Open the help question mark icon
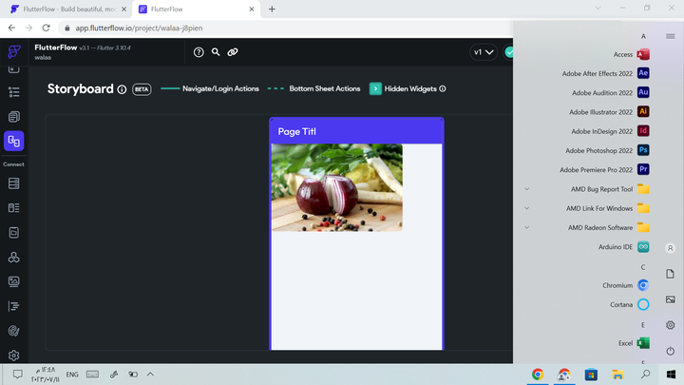Viewport: 684px width, 385px height. [x=199, y=52]
